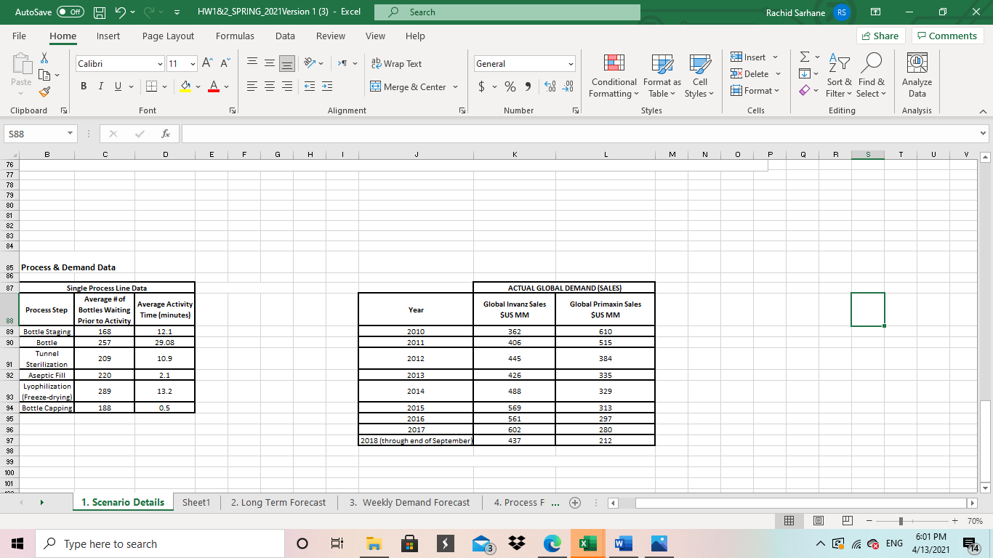Image resolution: width=993 pixels, height=558 pixels.
Task: Adjust the zoom slider handle
Action: click(901, 521)
